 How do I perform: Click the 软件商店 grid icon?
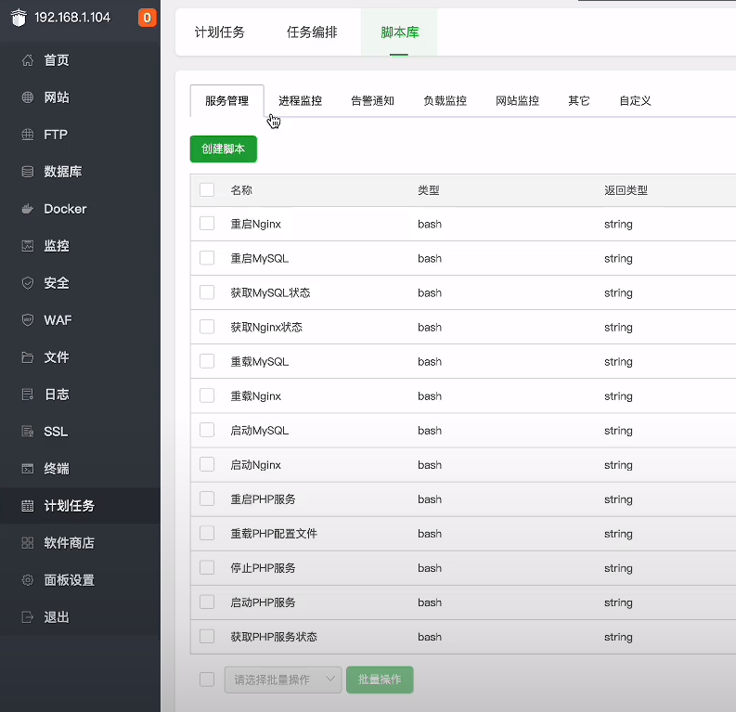28,543
